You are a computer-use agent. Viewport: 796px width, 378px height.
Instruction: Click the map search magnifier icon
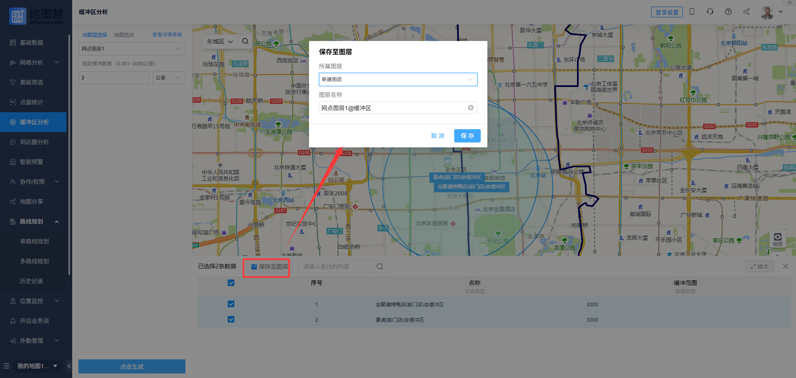tap(245, 41)
